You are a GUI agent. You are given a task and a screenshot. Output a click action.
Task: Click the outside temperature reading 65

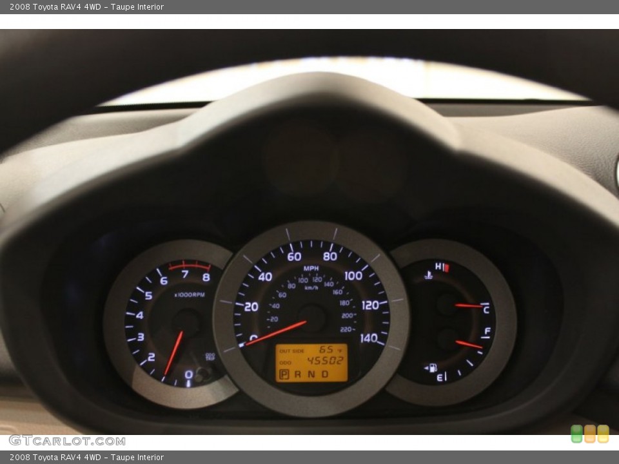[326, 349]
